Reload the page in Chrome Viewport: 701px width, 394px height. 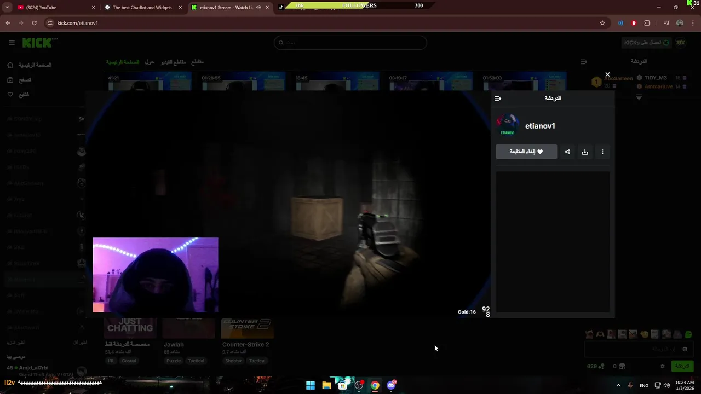34,23
